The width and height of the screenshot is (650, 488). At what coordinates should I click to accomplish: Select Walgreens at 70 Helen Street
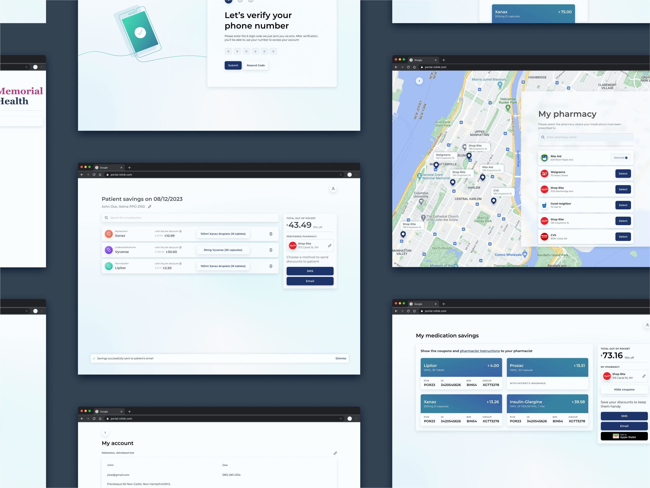(x=623, y=174)
